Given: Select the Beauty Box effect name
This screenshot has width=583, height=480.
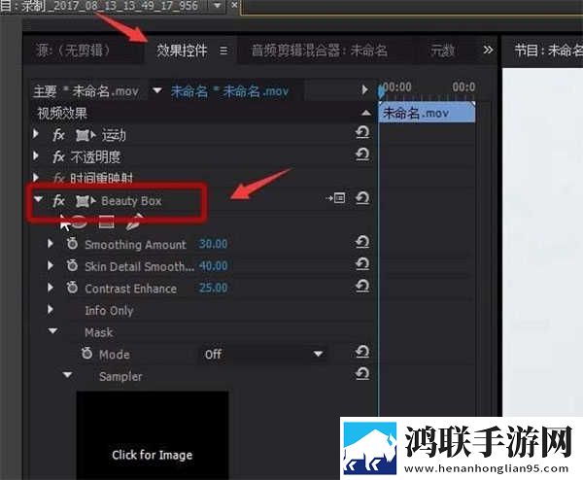Looking at the screenshot, I should click(131, 201).
